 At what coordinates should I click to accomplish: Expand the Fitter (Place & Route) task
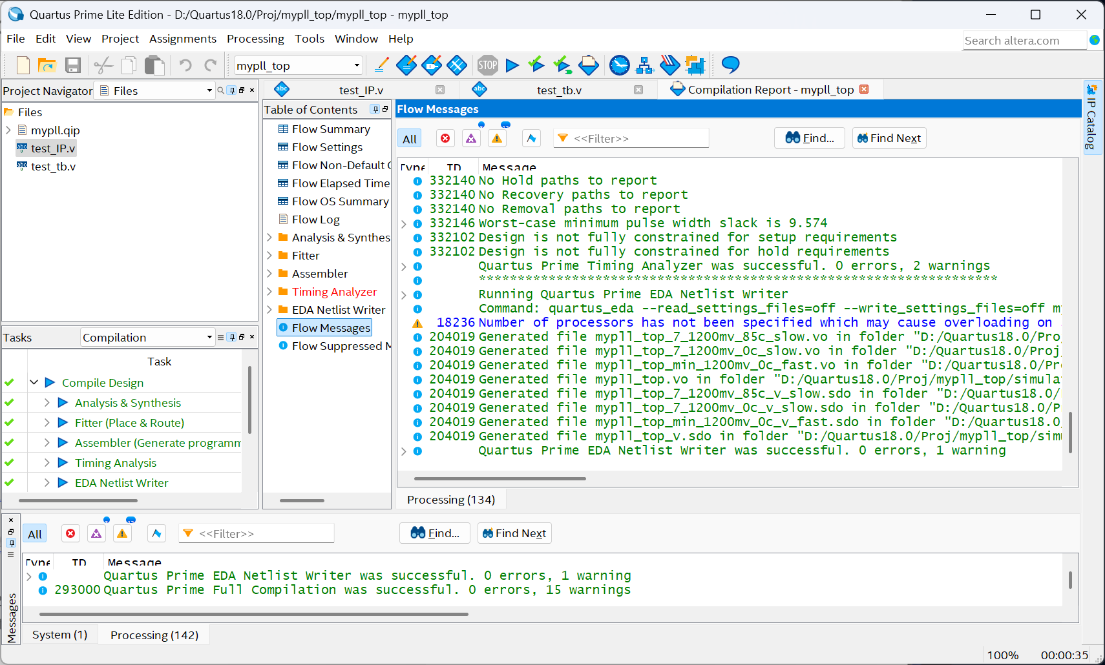[x=47, y=422]
